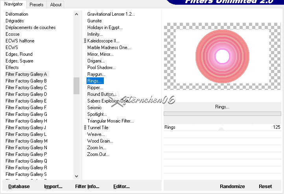The width and height of the screenshot is (284, 194).
Task: Click the Editor... button
Action: 122,187
